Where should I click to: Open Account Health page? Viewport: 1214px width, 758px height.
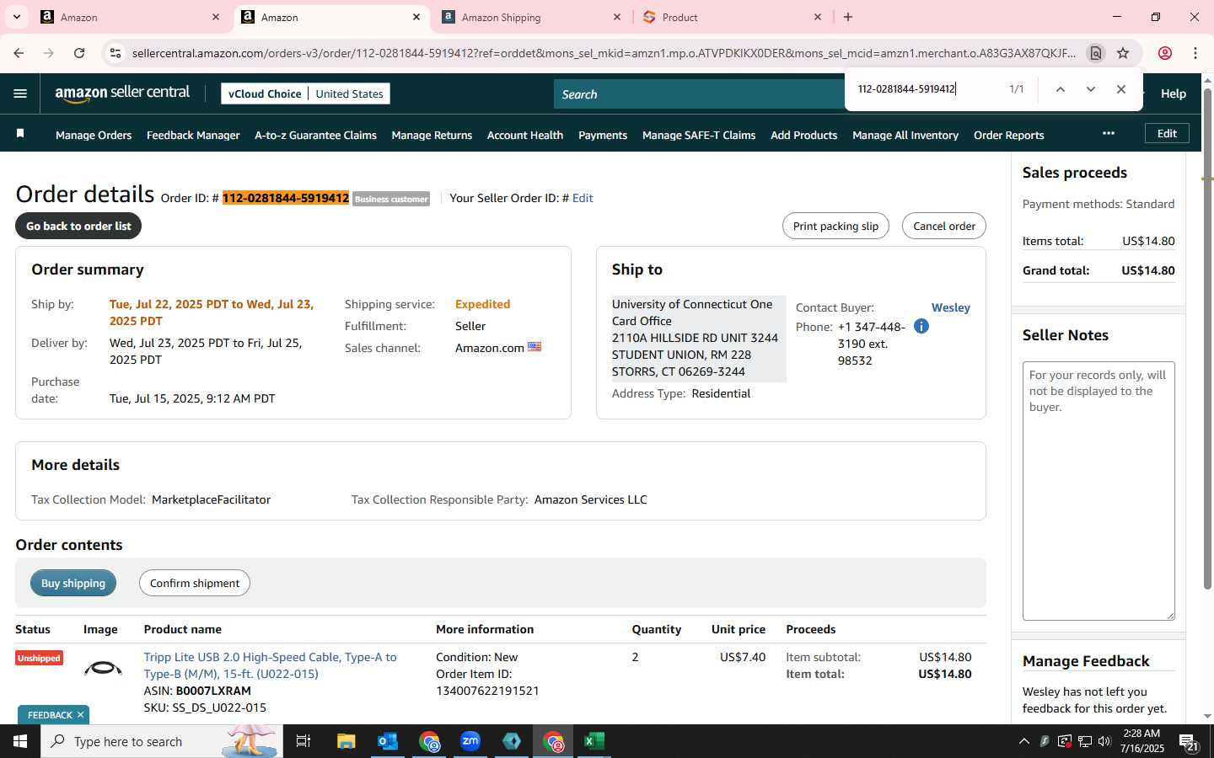(525, 135)
